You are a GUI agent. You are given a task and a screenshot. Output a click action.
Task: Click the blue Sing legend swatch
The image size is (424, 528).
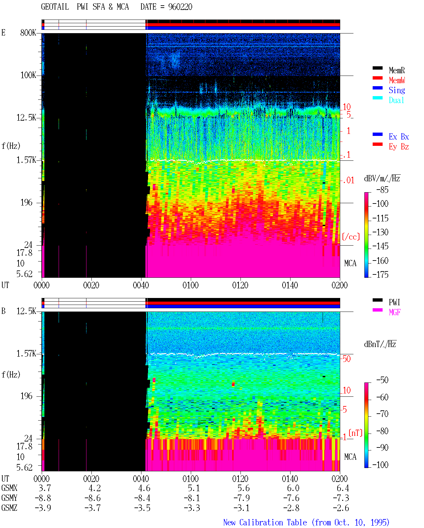(x=378, y=88)
